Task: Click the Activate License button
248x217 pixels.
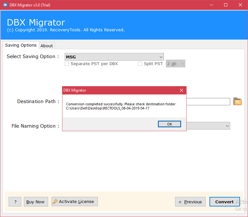Action: pos(74,201)
